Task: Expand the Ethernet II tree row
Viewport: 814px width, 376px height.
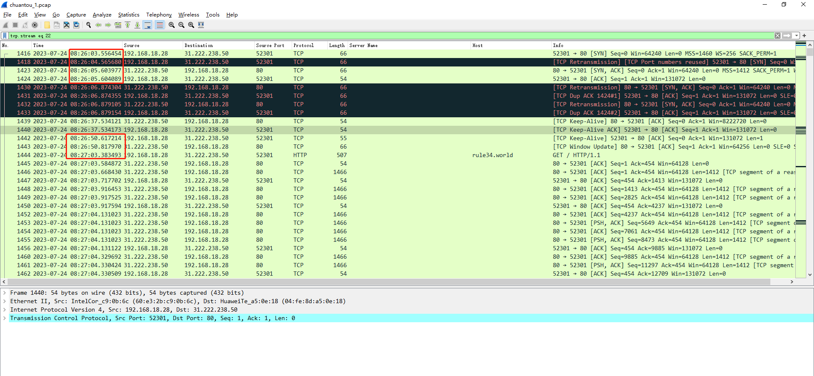Action: [5, 301]
